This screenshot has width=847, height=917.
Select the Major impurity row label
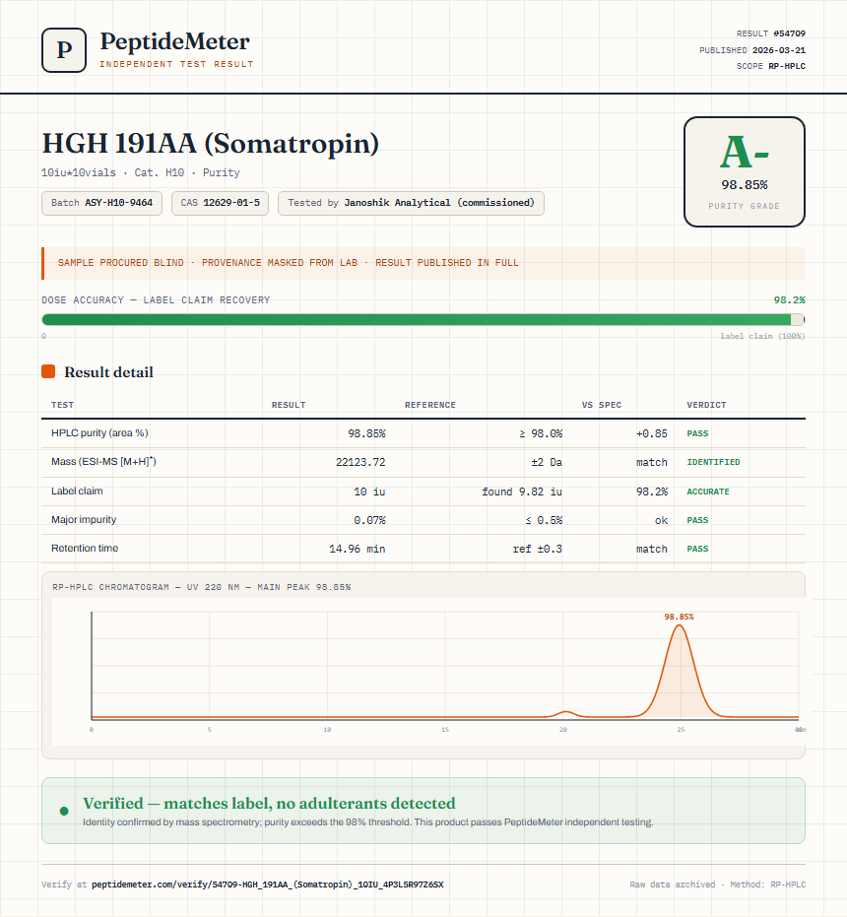(x=84, y=519)
